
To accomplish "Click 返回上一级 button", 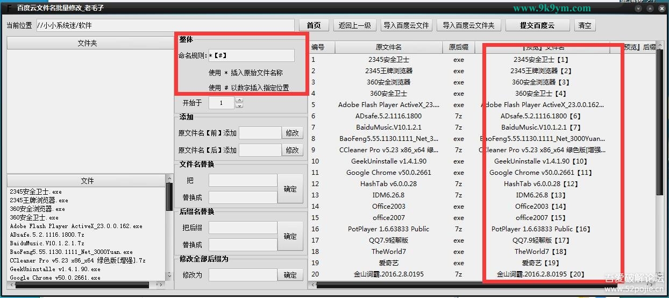I will point(355,25).
